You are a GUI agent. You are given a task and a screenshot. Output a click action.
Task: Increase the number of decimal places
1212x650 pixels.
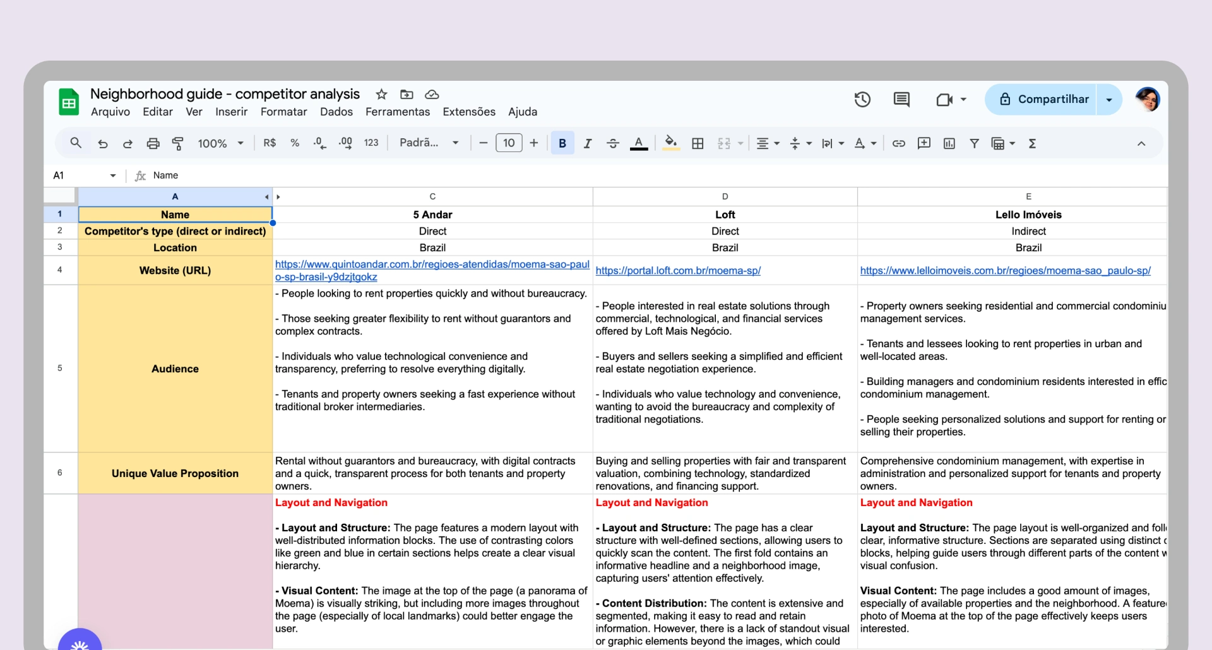[x=345, y=143]
